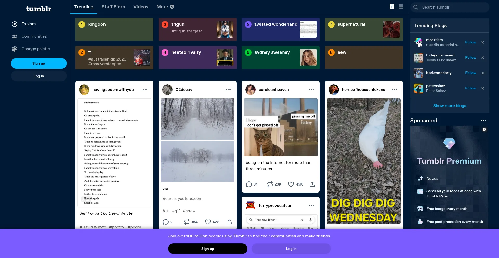This screenshot has height=258, width=499.
Task: Open options menu for ceruleanheaven post
Action: (x=311, y=90)
